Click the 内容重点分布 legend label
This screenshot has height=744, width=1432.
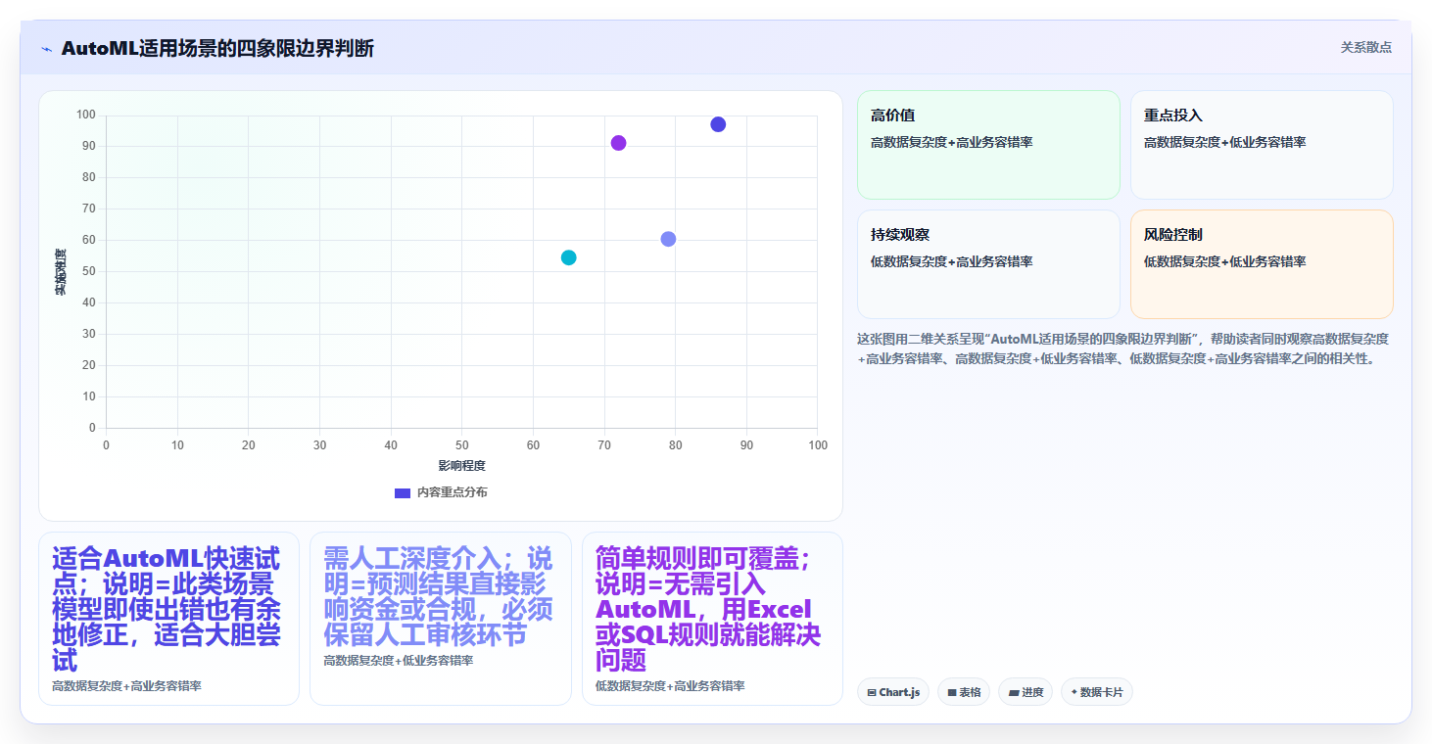(452, 492)
